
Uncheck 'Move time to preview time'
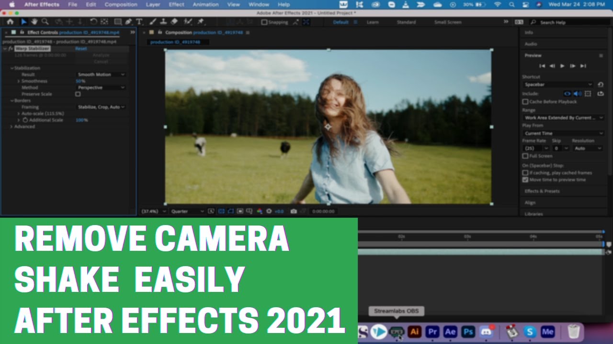tap(525, 180)
